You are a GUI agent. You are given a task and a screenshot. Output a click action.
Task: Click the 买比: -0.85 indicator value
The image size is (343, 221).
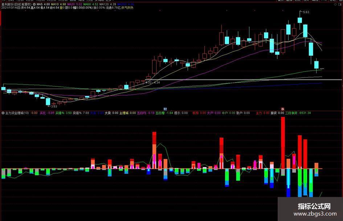[x=47, y=113]
